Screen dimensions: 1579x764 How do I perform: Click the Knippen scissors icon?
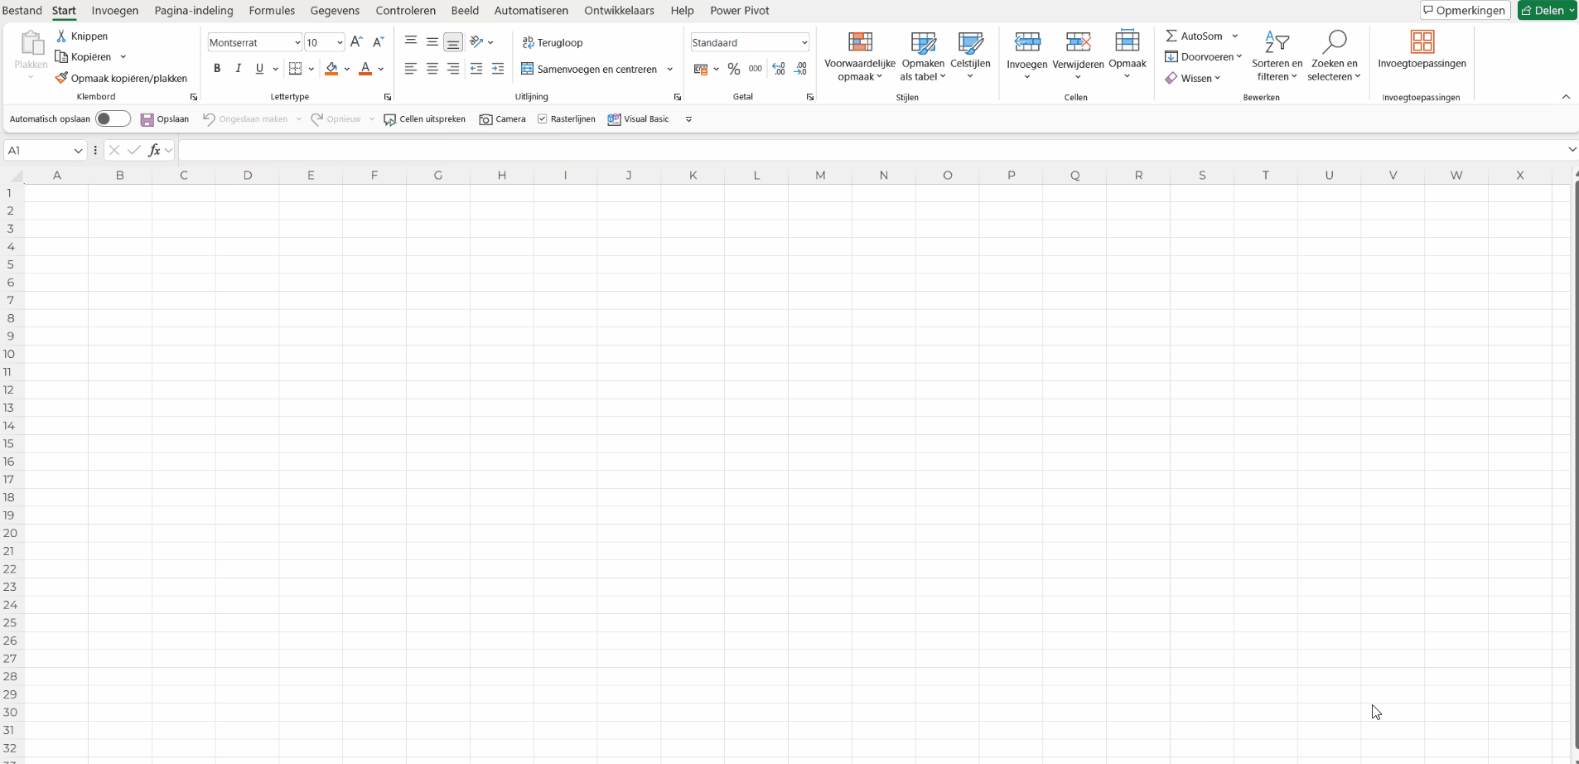(61, 36)
